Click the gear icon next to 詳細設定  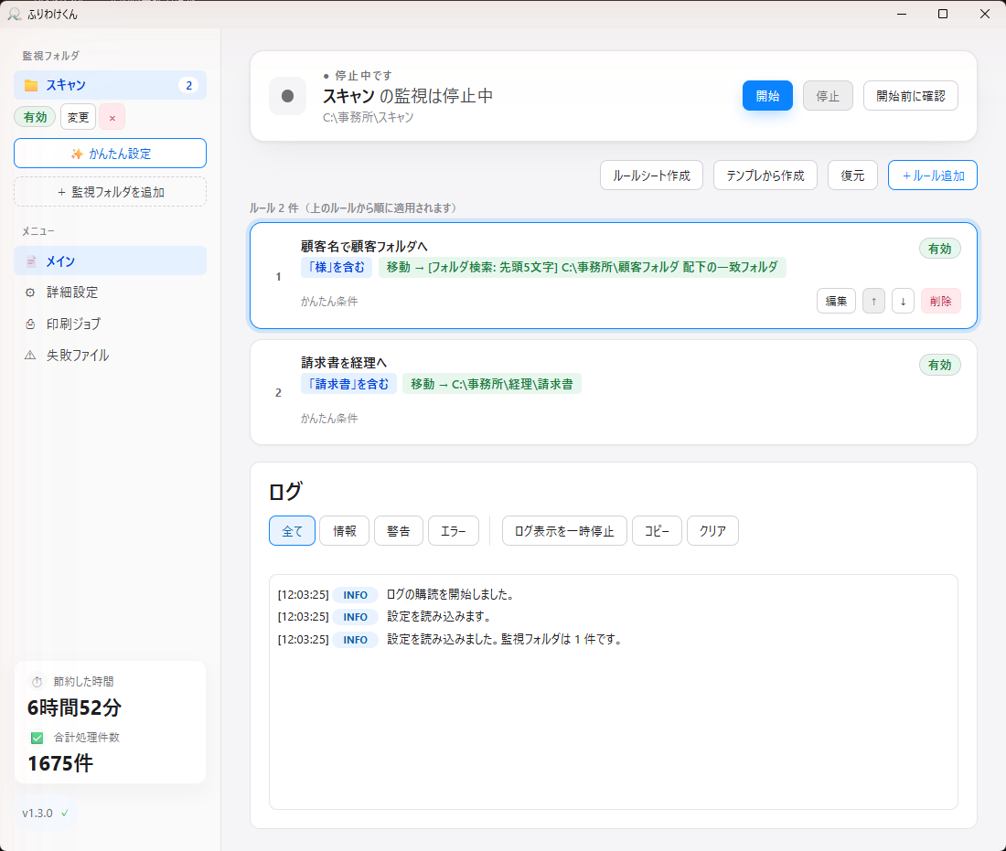30,293
